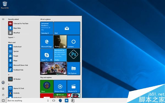Open Feedback Hub app
Image resolution: width=165 pixels, height=103 pixels.
pyautogui.click(x=16, y=70)
